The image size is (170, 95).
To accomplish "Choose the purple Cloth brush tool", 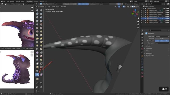I will 37,53.
